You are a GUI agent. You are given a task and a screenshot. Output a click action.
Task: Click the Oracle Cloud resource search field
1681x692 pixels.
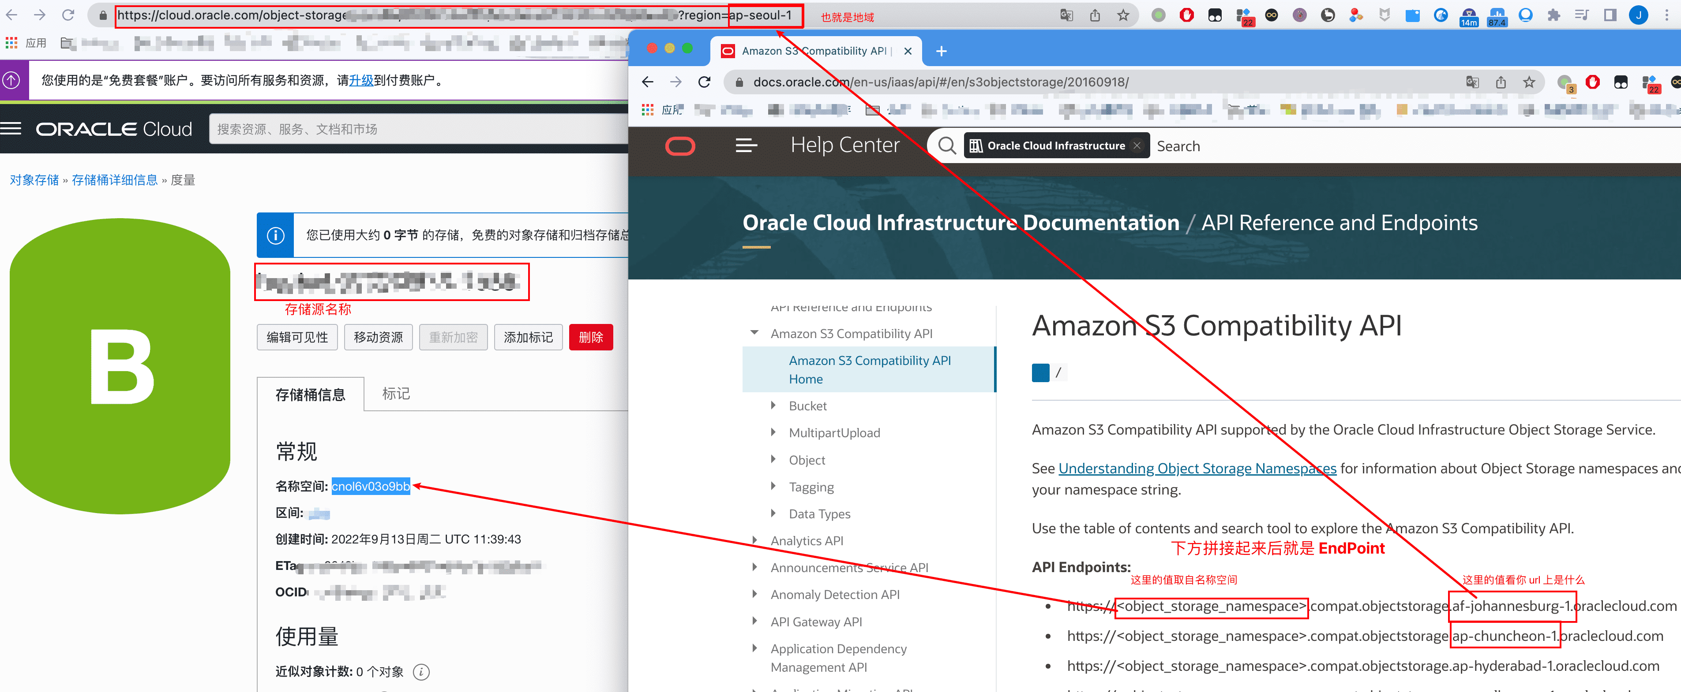coord(418,129)
